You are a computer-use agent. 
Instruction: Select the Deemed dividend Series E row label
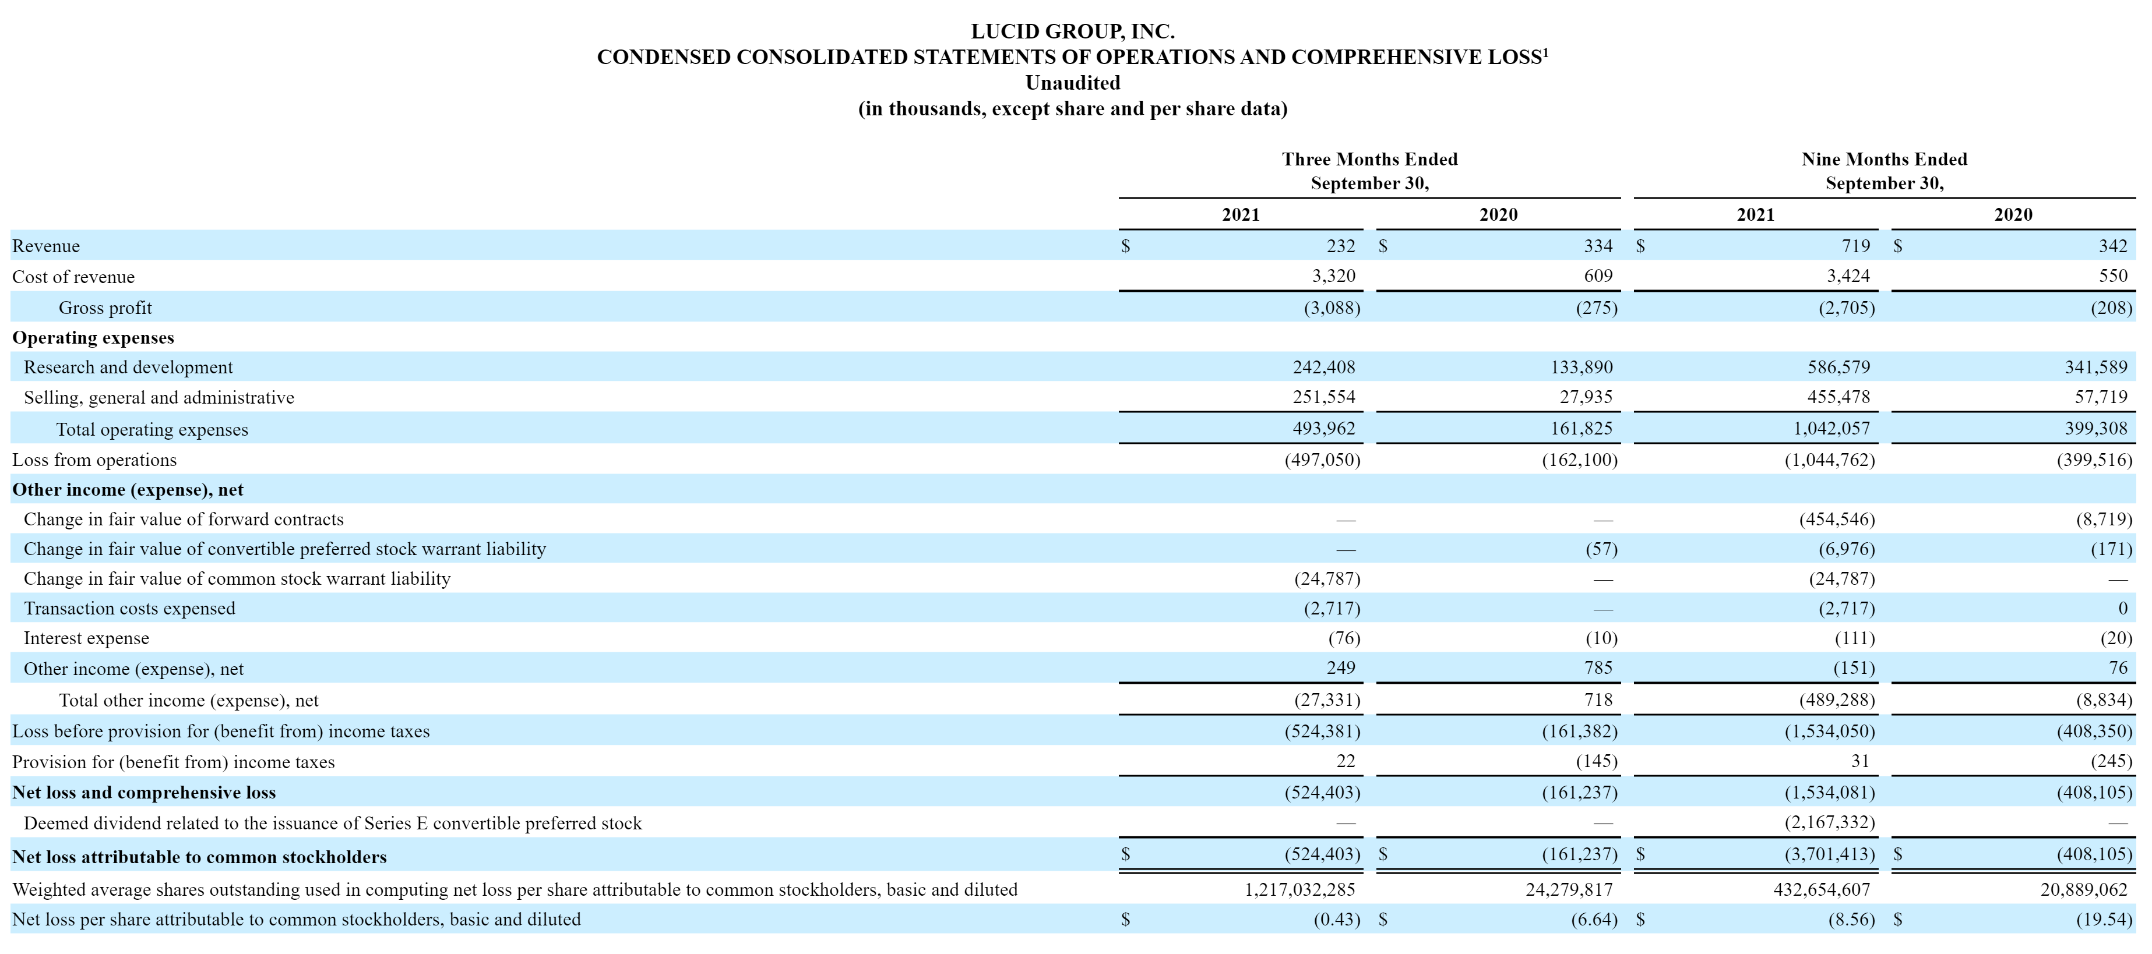333,824
